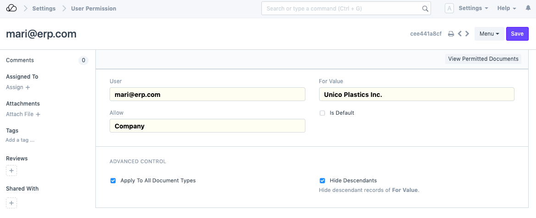Open the Menu dropdown

[x=489, y=34]
